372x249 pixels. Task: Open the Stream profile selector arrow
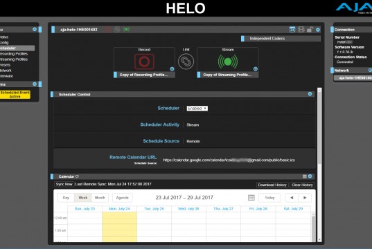(256, 69)
